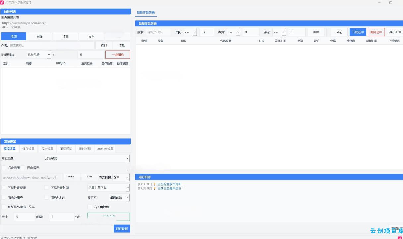Open the 女声 voice dropdown

pyautogui.click(x=121, y=178)
